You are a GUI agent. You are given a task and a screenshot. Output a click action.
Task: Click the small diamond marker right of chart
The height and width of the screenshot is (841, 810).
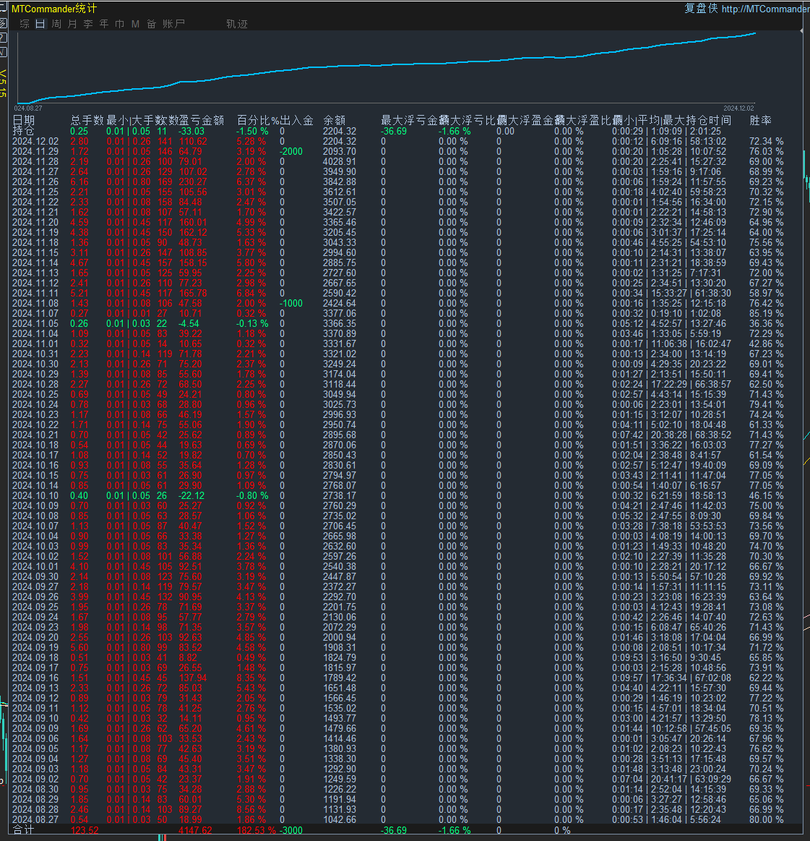coord(802,31)
